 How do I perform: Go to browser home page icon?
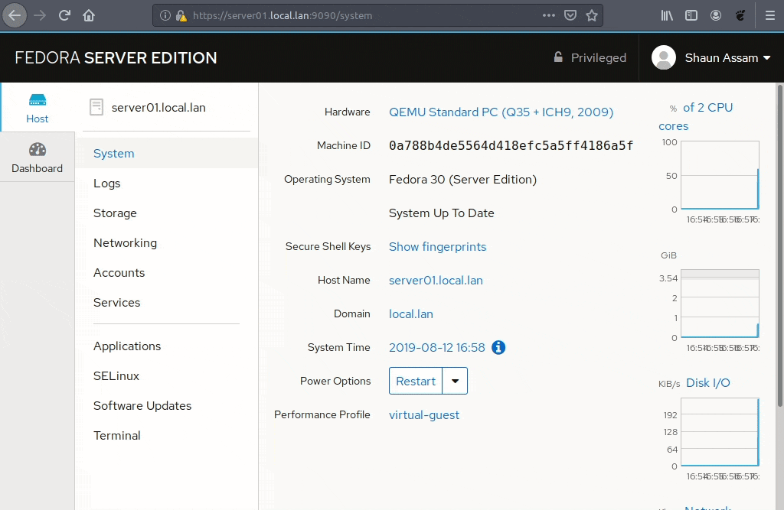(89, 15)
